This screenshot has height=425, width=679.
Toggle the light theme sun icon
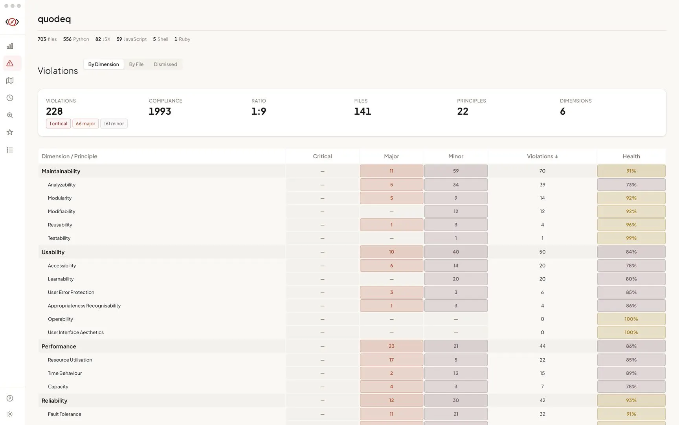10,414
